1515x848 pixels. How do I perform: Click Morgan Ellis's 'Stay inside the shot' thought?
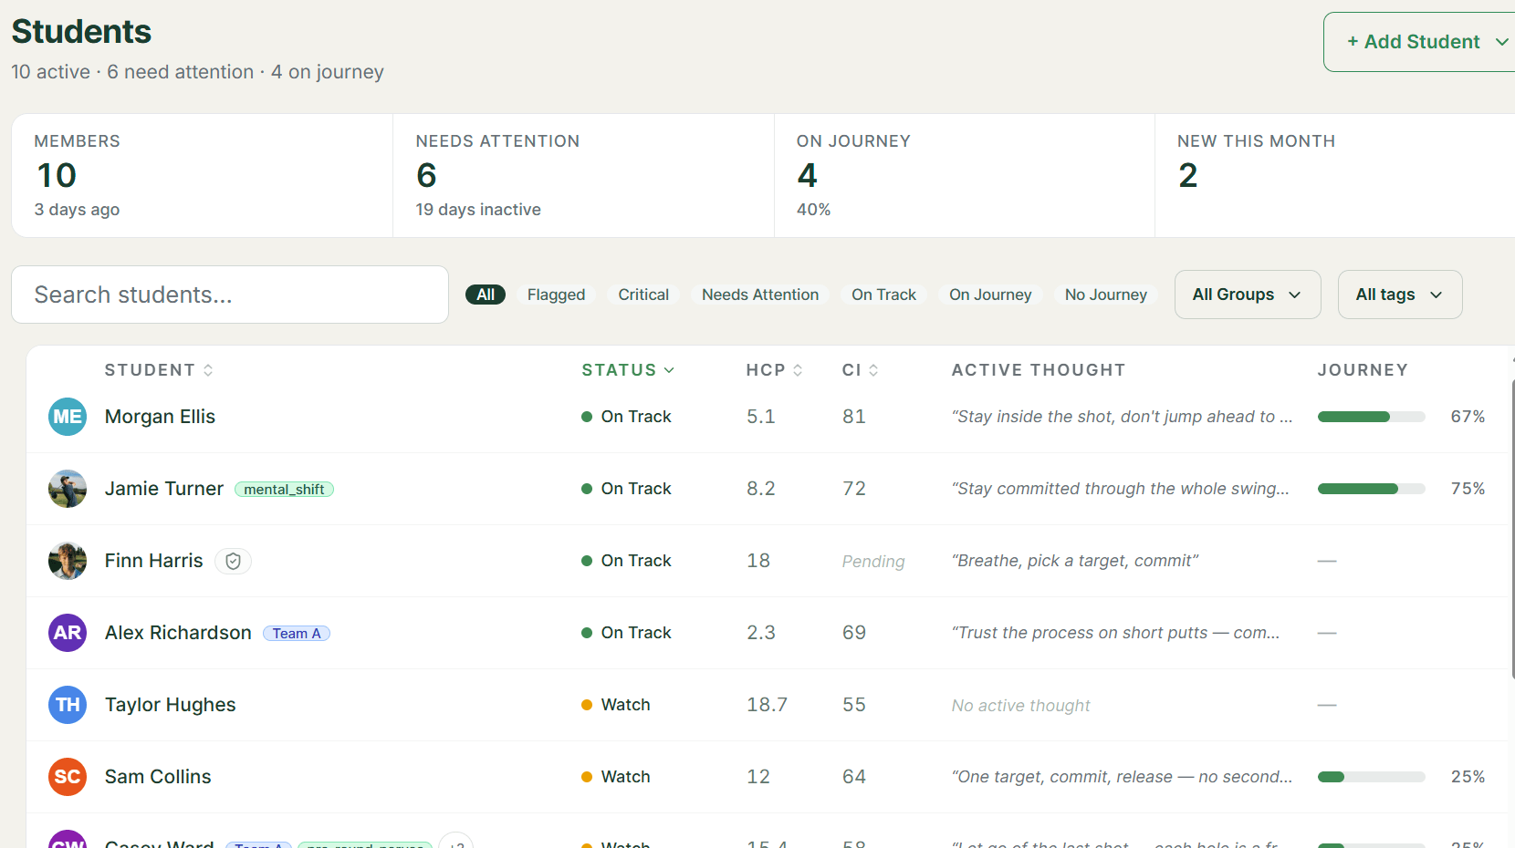[1122, 417]
